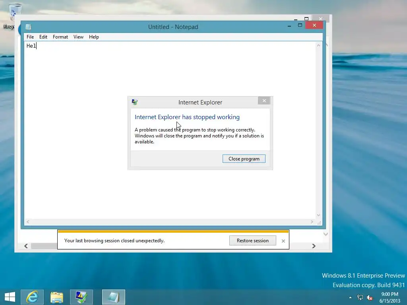Viewport: 407px width, 305px height.
Task: Minimize the background Internet Explorer window
Action: [296, 19]
